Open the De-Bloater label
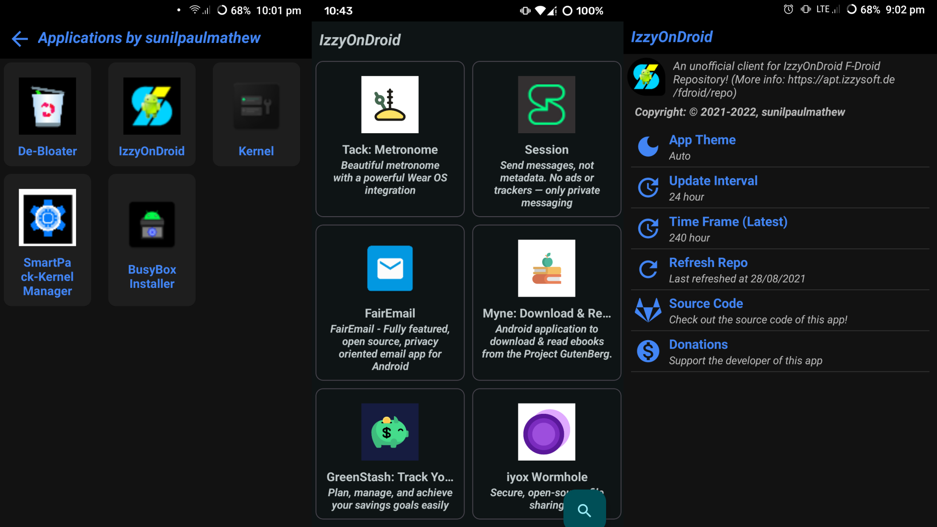This screenshot has height=527, width=937. (x=47, y=151)
